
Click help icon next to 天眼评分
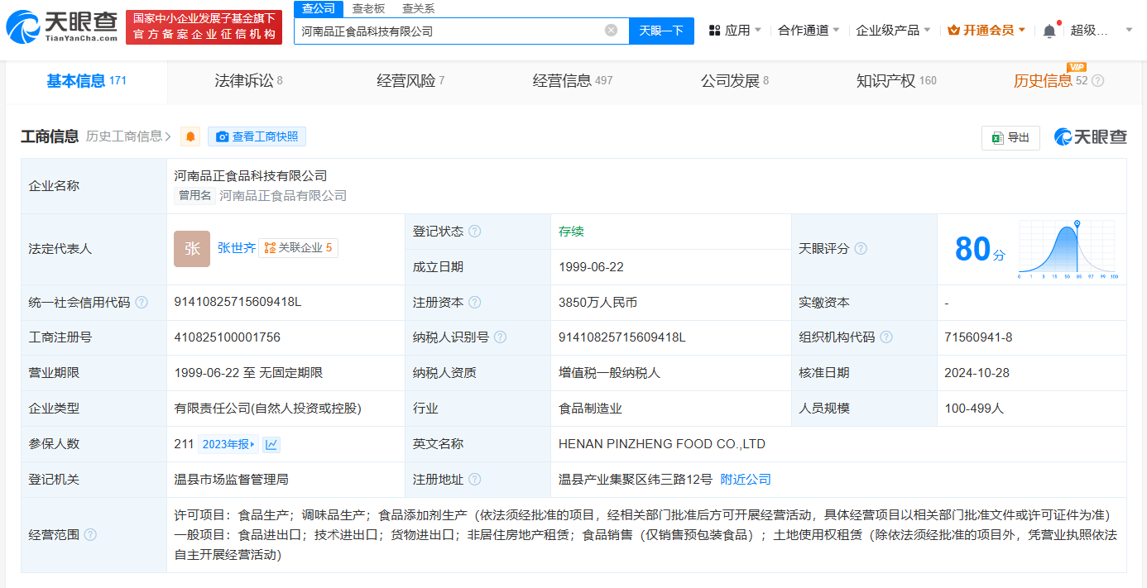[x=861, y=249]
